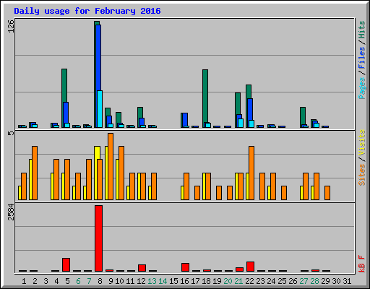The image size is (370, 289).
Task: Click the day '6' green axis label
Action: tap(78, 281)
